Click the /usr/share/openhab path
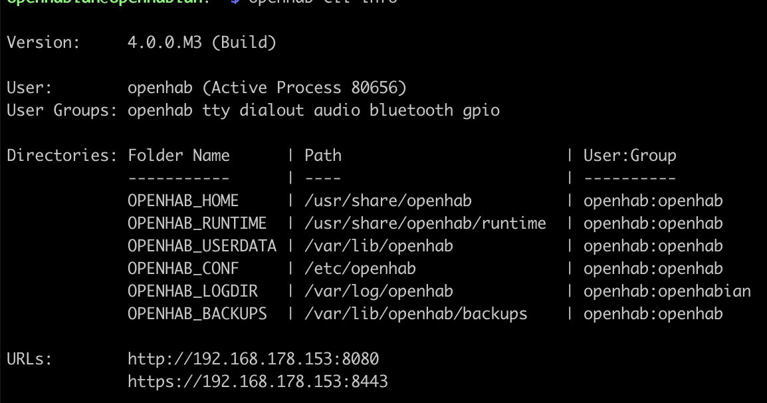Image resolution: width=767 pixels, height=403 pixels. pyautogui.click(x=387, y=201)
